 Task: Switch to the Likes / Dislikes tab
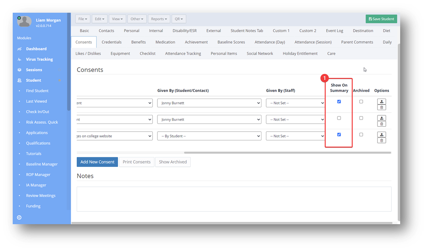pyautogui.click(x=88, y=54)
